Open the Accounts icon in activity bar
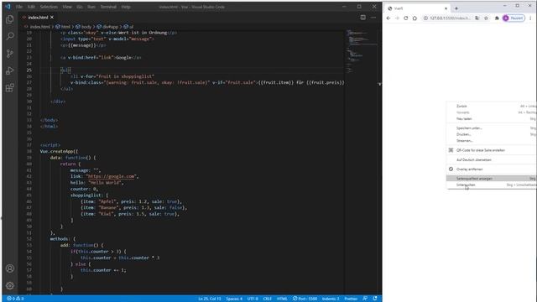Screen dimensions: 537x302 pyautogui.click(x=10, y=268)
